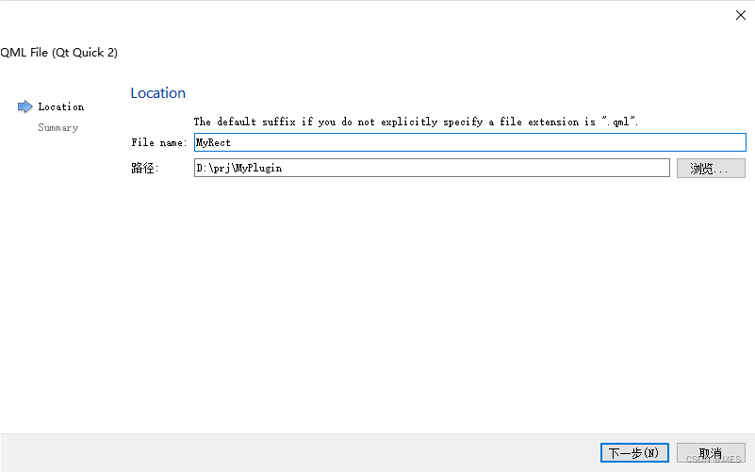Click the default suffix hint text
The image size is (755, 472).
coord(416,122)
